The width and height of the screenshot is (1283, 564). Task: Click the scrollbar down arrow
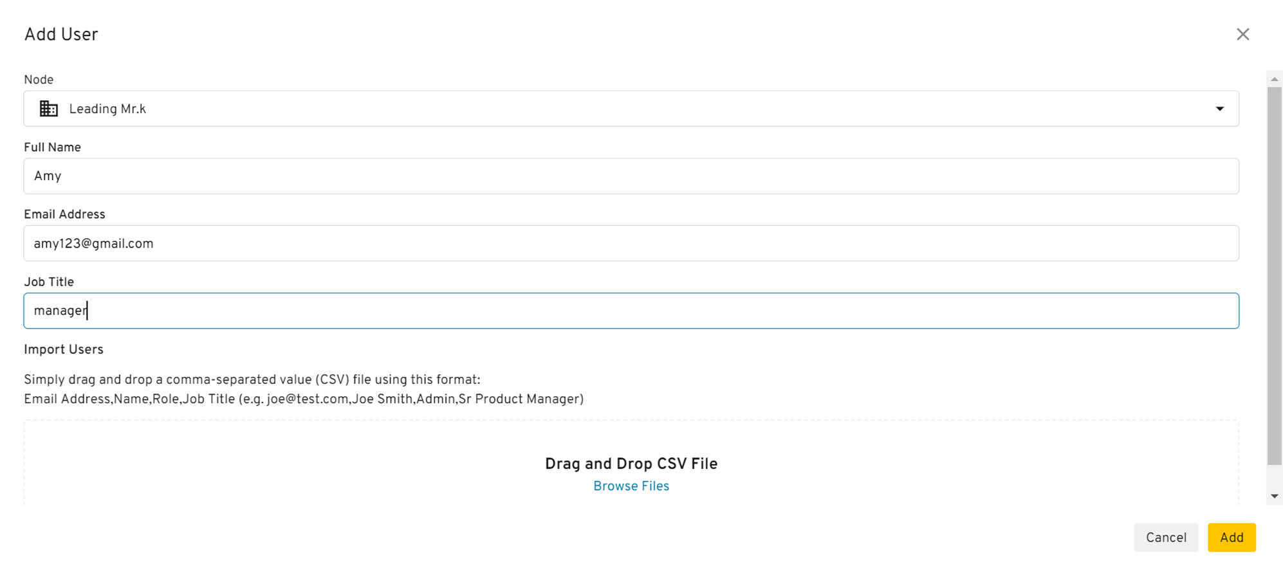click(x=1274, y=496)
